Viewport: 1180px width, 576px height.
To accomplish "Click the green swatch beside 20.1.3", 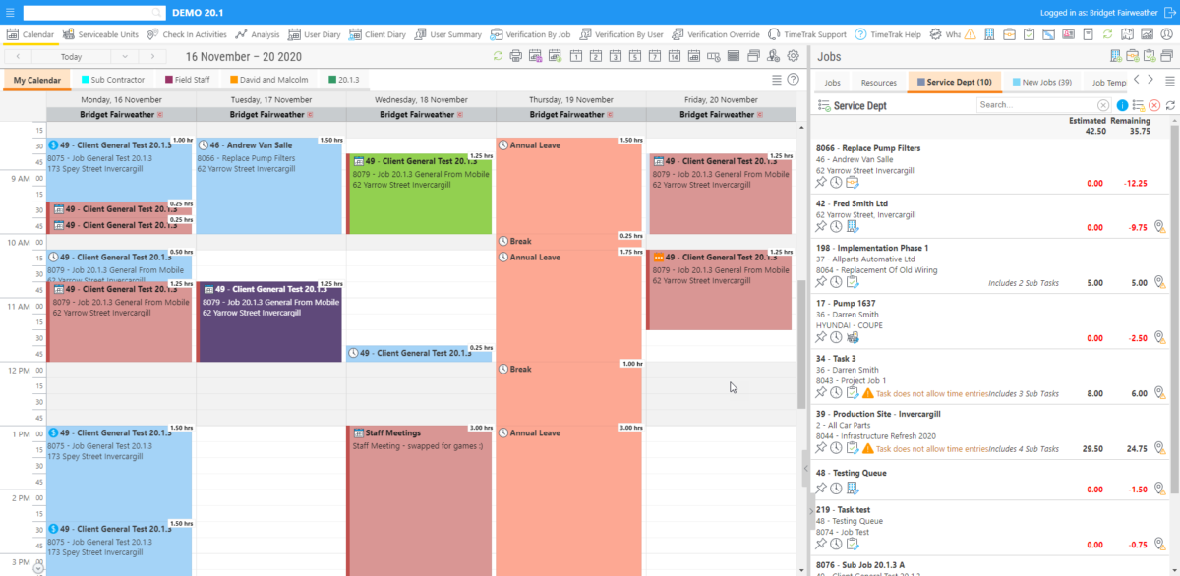I will pyautogui.click(x=332, y=80).
